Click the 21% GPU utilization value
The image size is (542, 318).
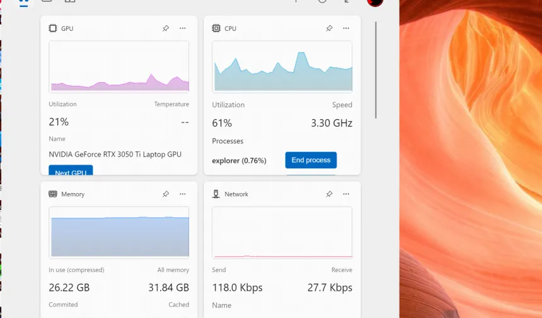click(x=59, y=122)
